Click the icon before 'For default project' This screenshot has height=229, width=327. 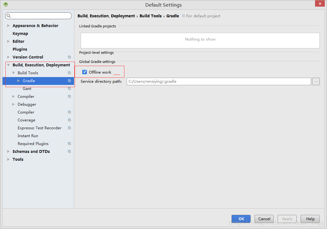coord(183,16)
